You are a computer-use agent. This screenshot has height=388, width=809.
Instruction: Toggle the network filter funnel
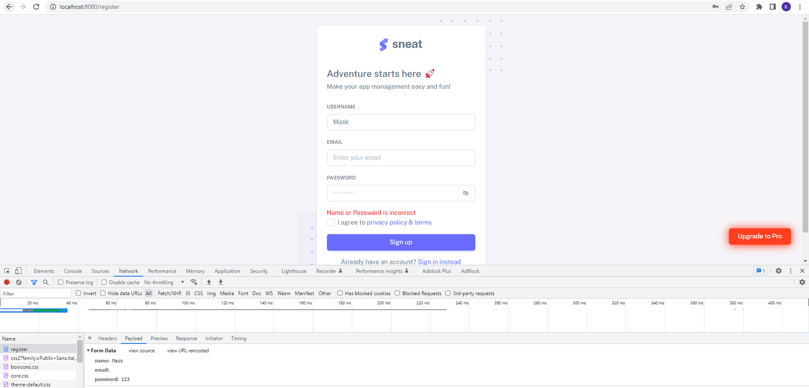tap(34, 282)
